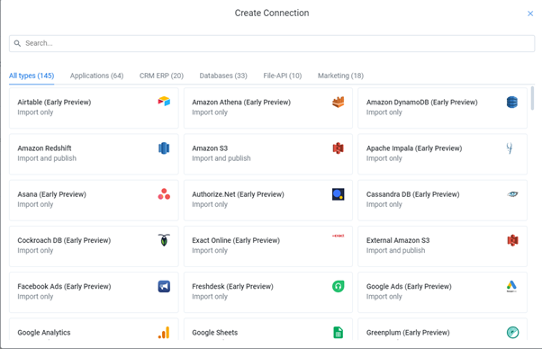
Task: Click the Amazon Athena logo icon
Action: click(338, 102)
